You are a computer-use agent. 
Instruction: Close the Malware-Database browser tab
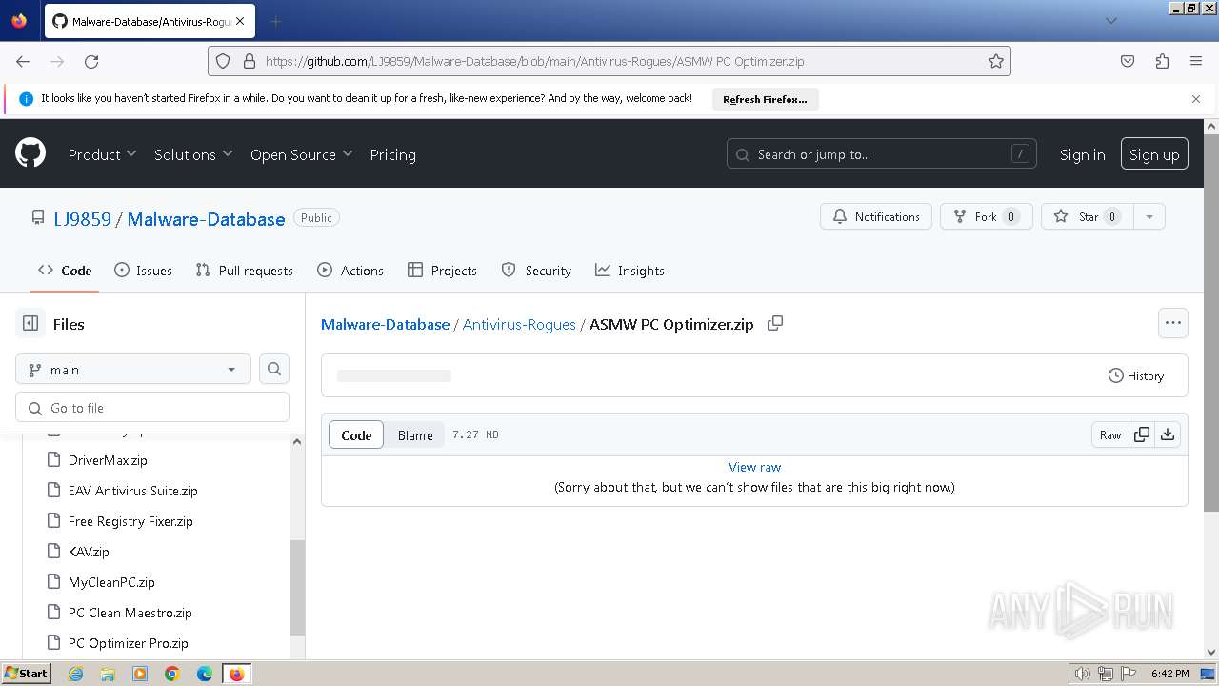(239, 21)
